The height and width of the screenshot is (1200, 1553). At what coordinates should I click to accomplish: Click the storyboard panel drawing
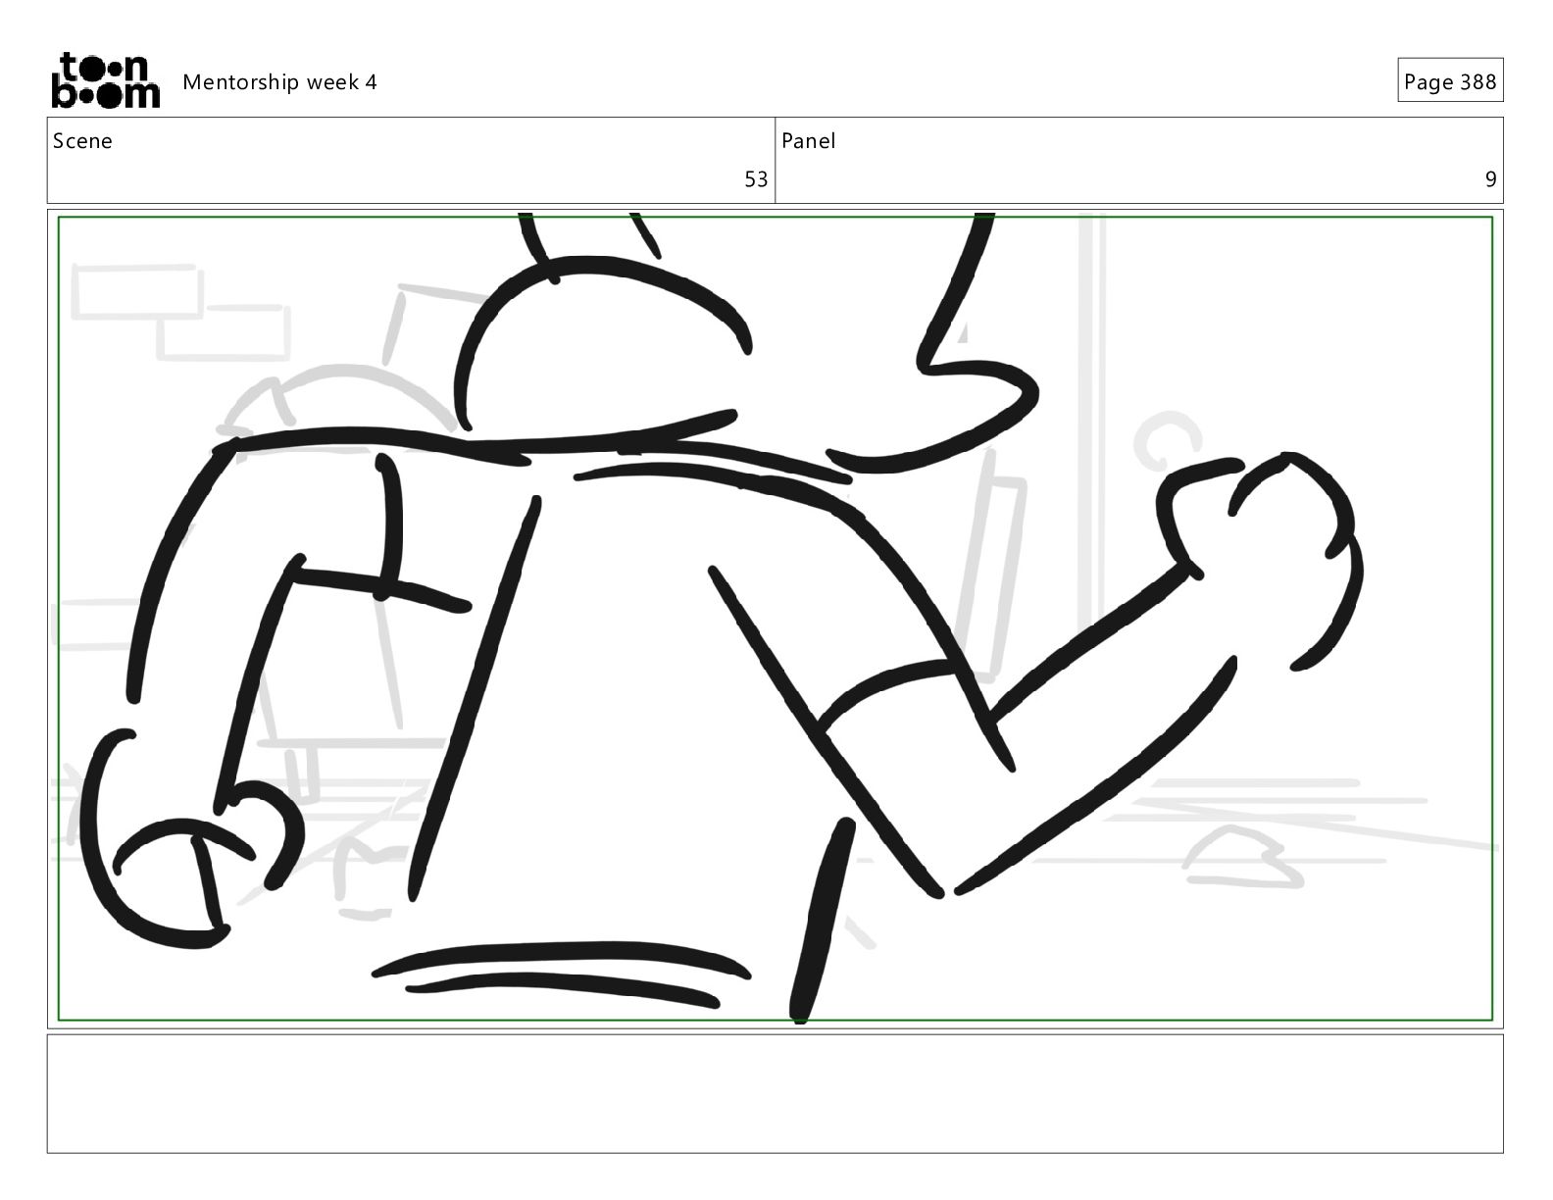(x=776, y=618)
